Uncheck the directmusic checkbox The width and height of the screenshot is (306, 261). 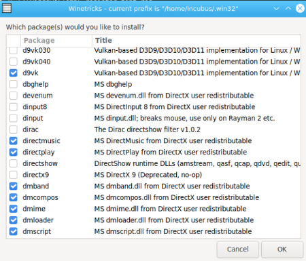pyautogui.click(x=14, y=141)
